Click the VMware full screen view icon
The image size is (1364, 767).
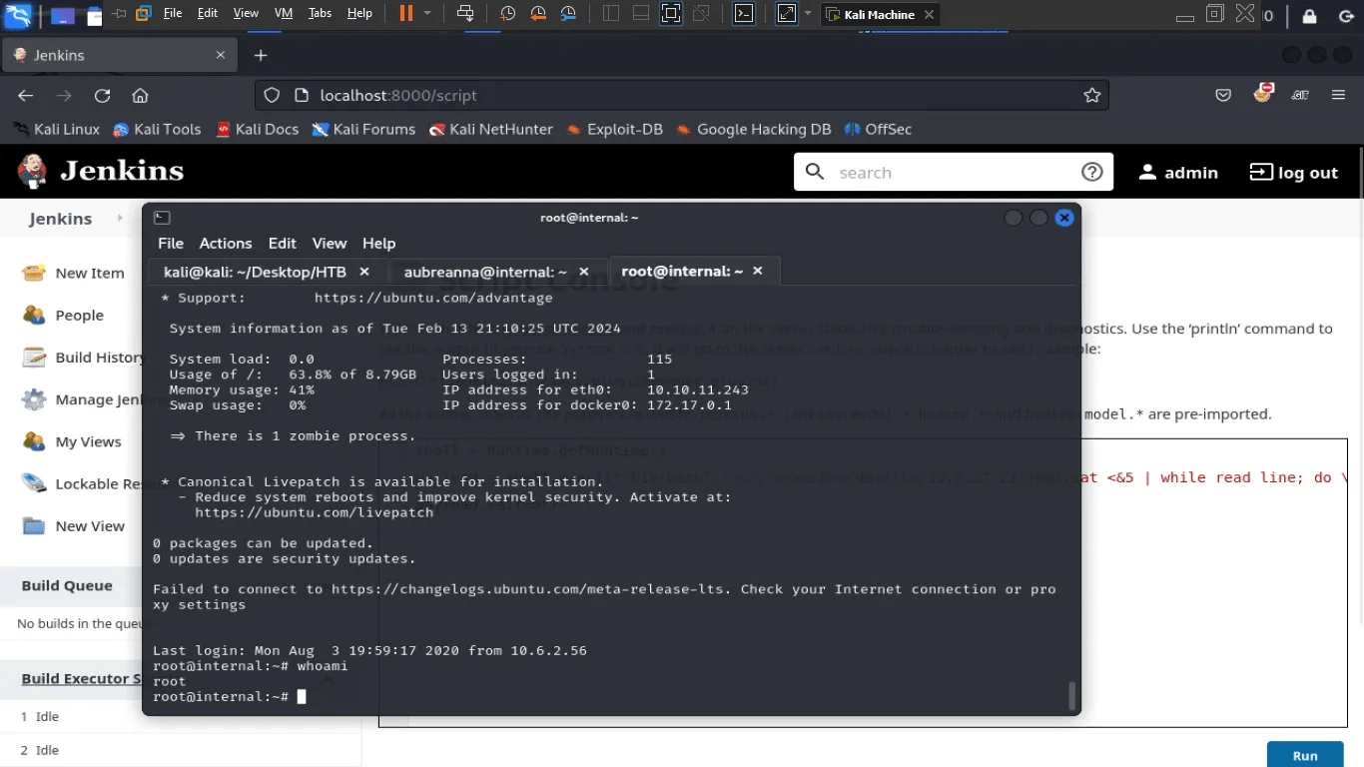pyautogui.click(x=671, y=13)
